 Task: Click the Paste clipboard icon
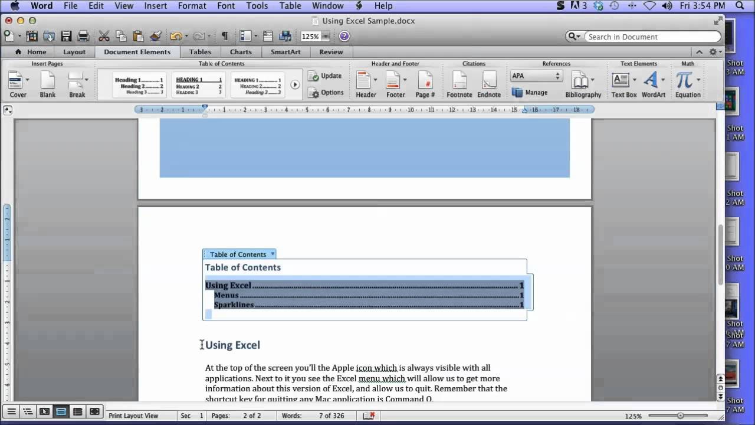[x=138, y=36]
